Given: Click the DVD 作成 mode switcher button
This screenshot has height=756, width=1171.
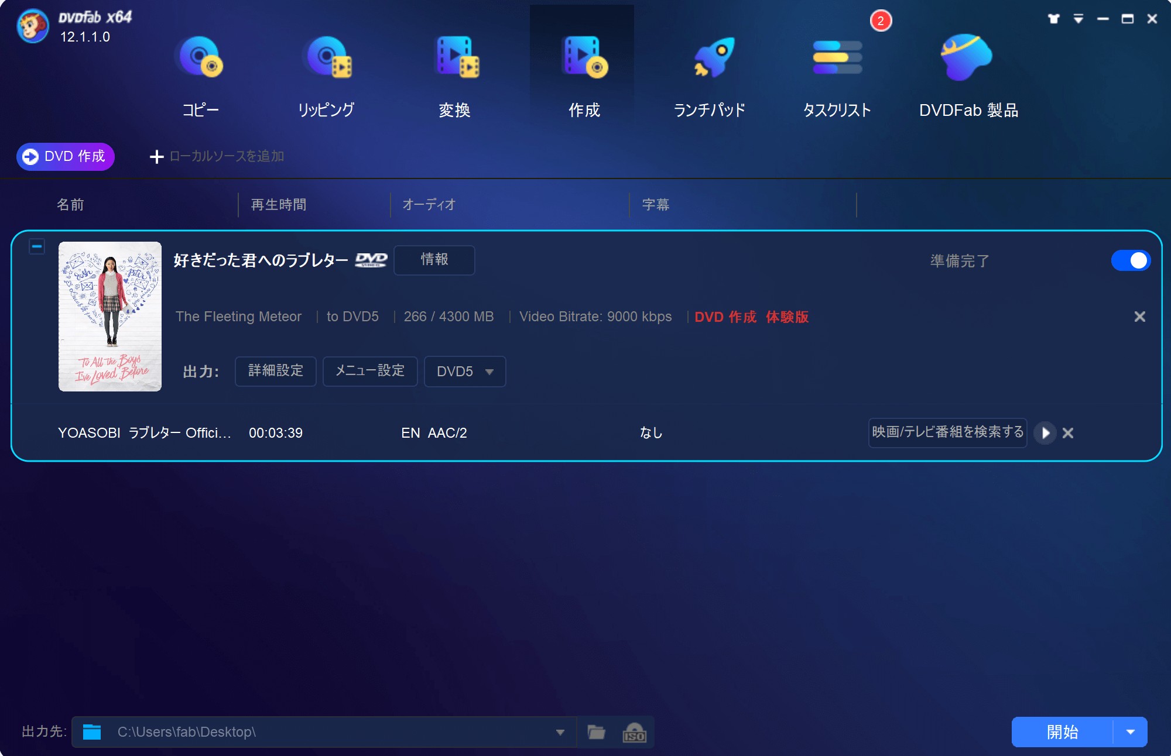Looking at the screenshot, I should pos(66,157).
